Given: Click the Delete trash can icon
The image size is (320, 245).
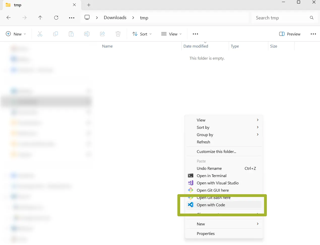Looking at the screenshot, I should tap(118, 34).
